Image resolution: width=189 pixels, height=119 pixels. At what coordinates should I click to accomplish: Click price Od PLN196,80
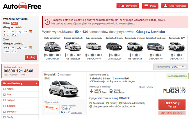pyautogui.click(x=53, y=59)
